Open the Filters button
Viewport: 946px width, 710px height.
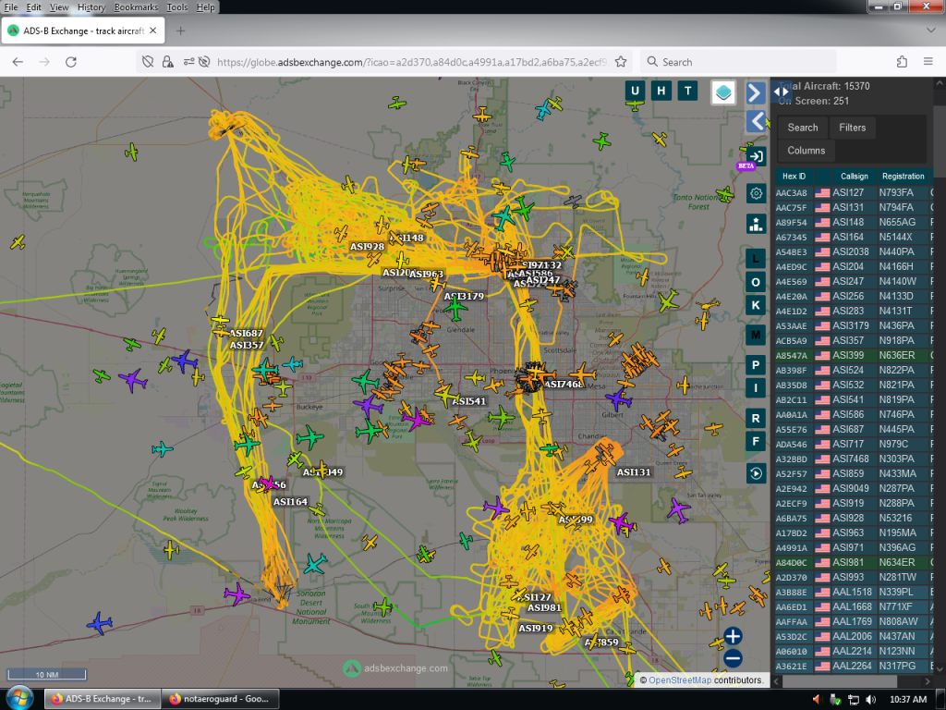tap(852, 128)
